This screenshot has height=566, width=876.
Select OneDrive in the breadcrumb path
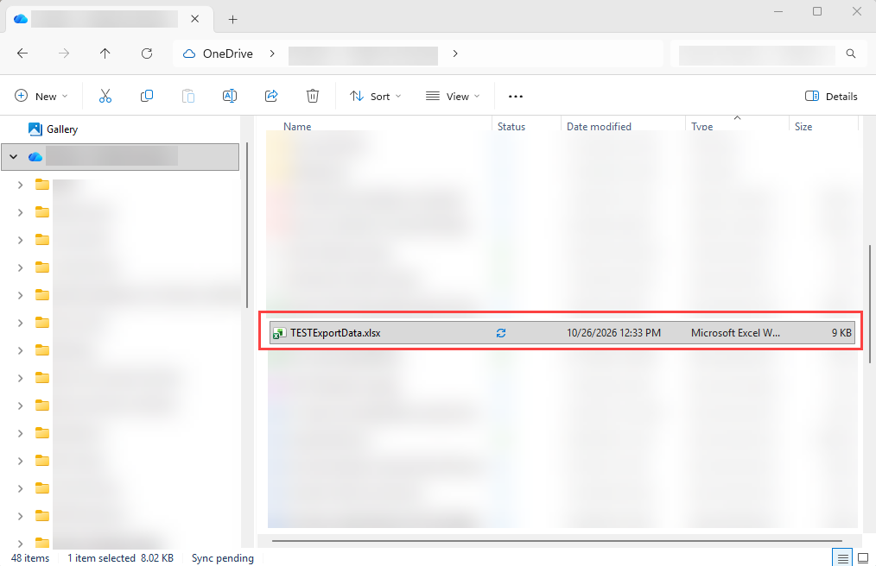pos(228,53)
